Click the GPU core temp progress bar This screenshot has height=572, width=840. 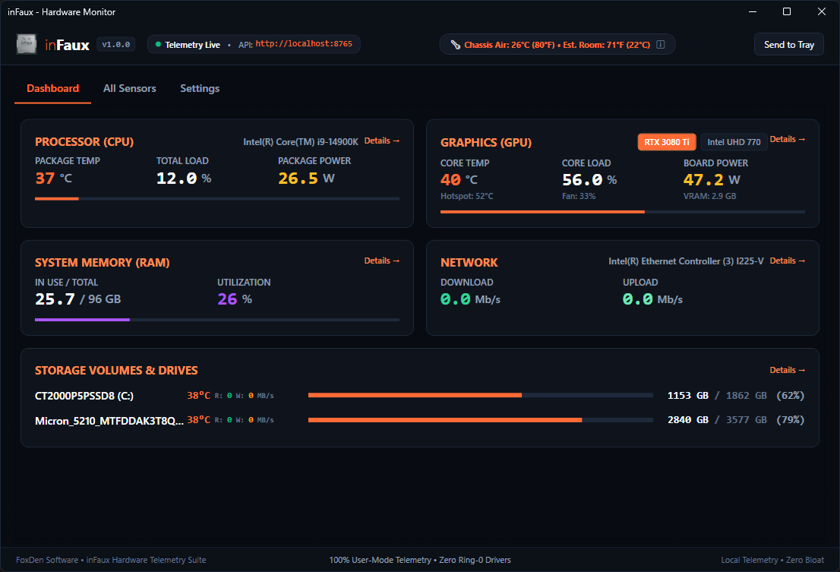tap(623, 212)
